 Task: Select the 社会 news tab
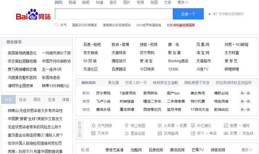pyautogui.click(x=23, y=99)
